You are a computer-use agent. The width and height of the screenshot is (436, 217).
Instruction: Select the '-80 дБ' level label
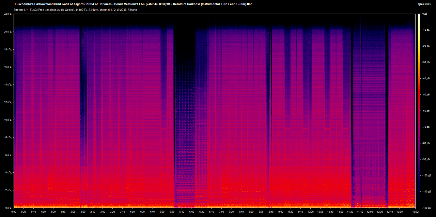(x=425, y=143)
